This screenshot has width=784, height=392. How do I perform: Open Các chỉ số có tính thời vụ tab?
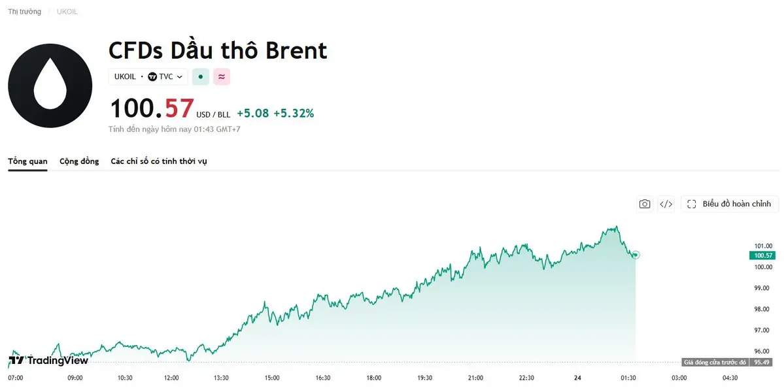158,161
